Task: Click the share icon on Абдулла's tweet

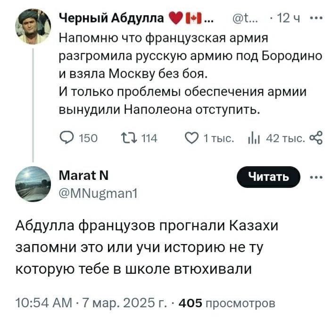Action: tap(315, 138)
